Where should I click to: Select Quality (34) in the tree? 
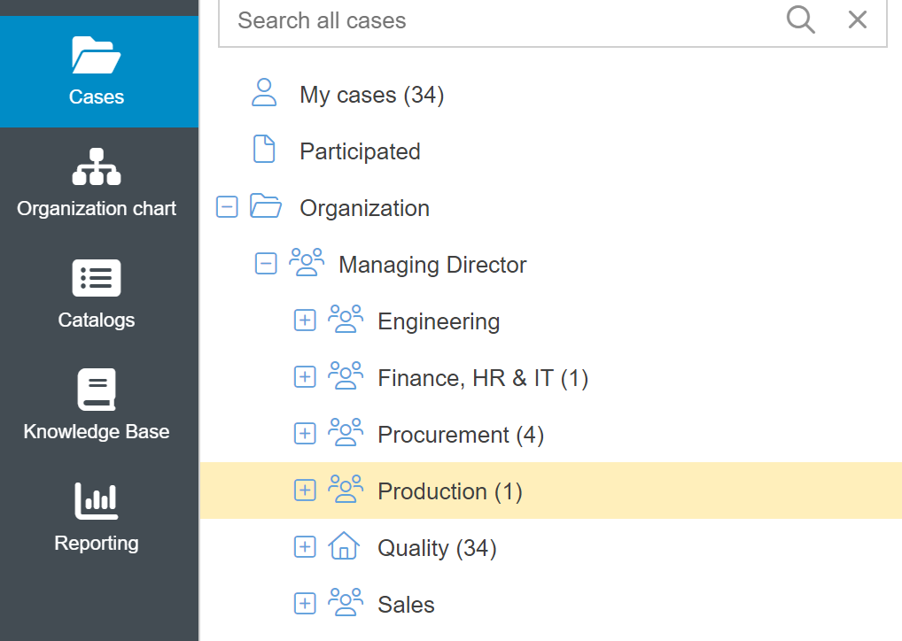coord(437,548)
